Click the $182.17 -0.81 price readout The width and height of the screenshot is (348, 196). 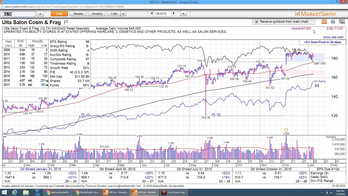pyautogui.click(x=335, y=28)
